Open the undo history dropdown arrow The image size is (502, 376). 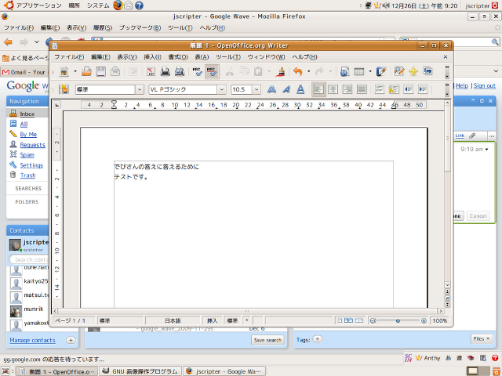click(308, 71)
